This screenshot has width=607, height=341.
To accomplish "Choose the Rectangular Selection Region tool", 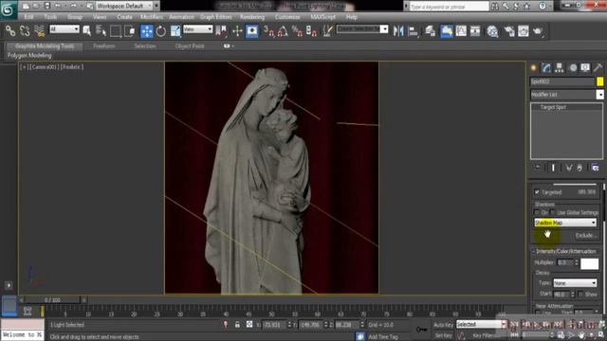I will point(116,31).
